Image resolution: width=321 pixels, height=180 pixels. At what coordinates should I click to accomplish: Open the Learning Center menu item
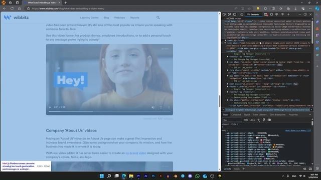(89, 18)
